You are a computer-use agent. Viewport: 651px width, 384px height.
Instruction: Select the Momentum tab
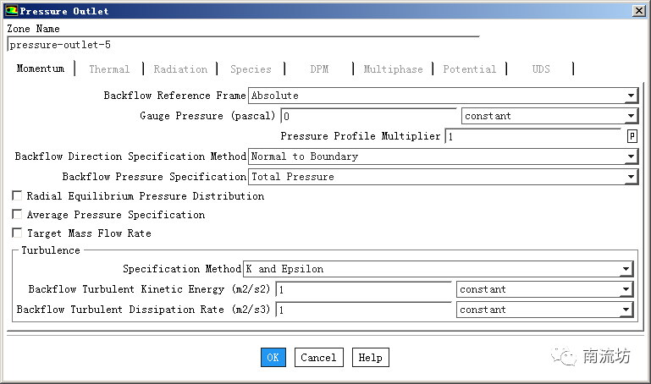click(x=40, y=69)
